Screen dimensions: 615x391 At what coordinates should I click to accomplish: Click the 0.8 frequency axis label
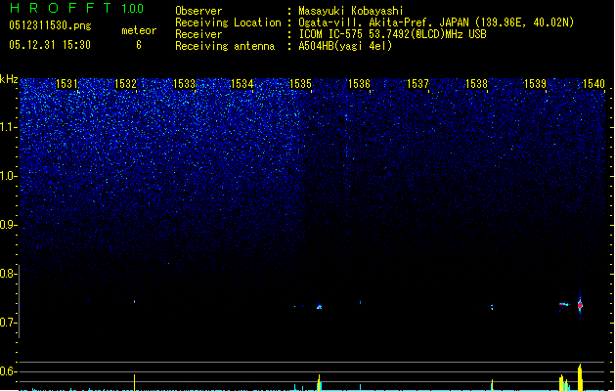(x=9, y=274)
